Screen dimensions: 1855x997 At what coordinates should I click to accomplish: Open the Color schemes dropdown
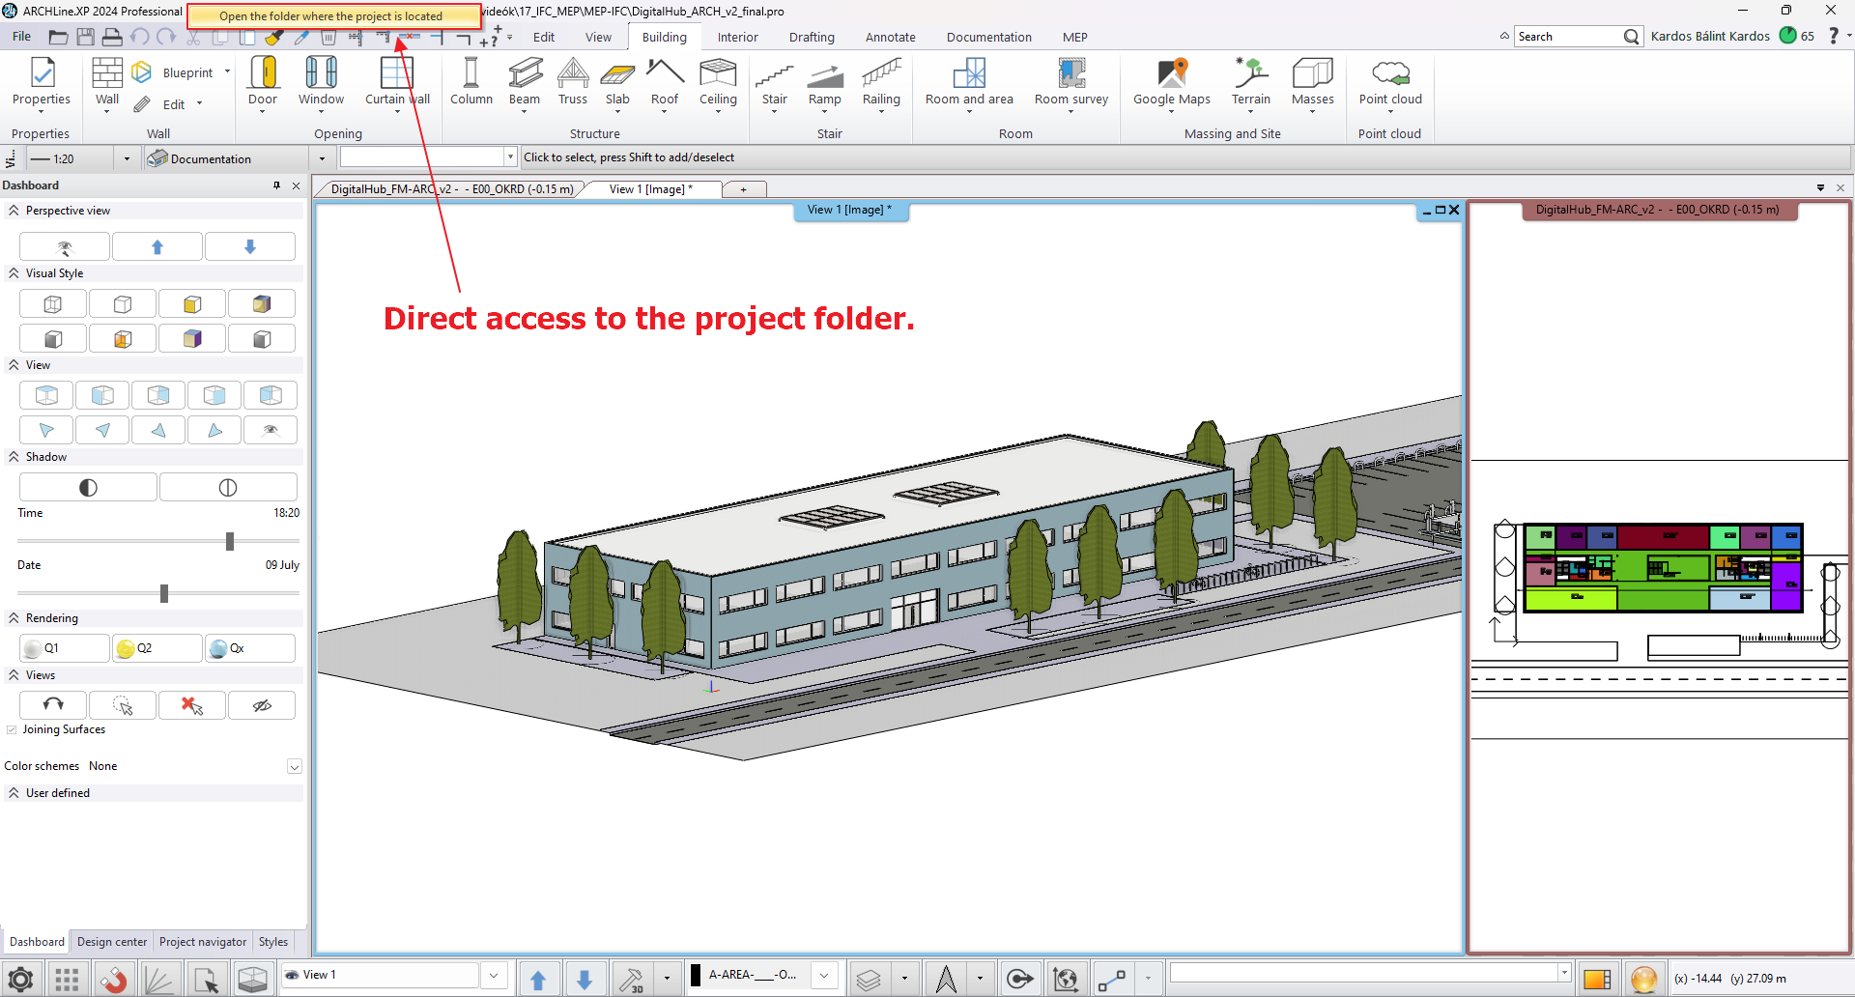295,767
